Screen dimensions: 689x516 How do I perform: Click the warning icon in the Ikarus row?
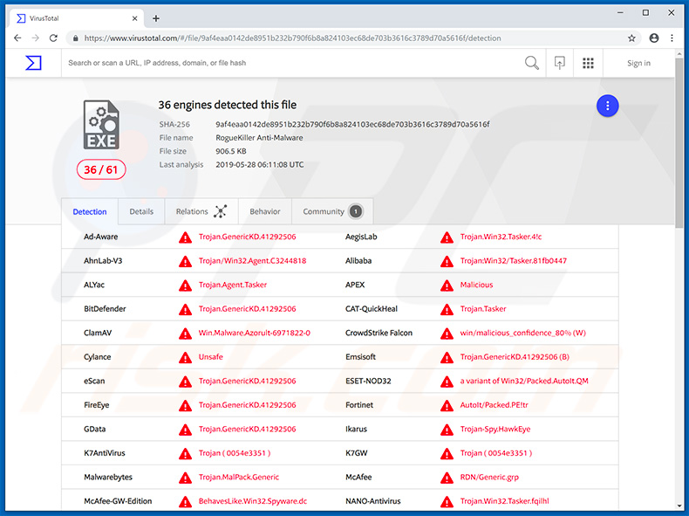(447, 430)
